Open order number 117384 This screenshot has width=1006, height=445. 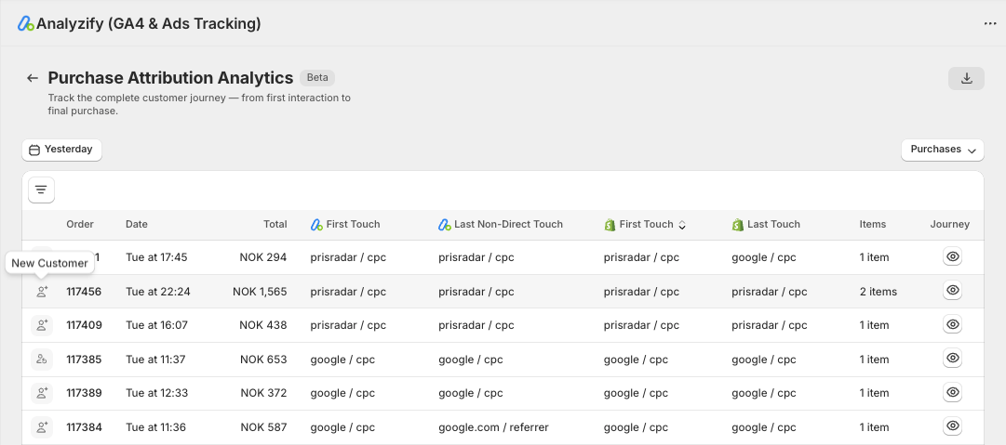pos(84,427)
